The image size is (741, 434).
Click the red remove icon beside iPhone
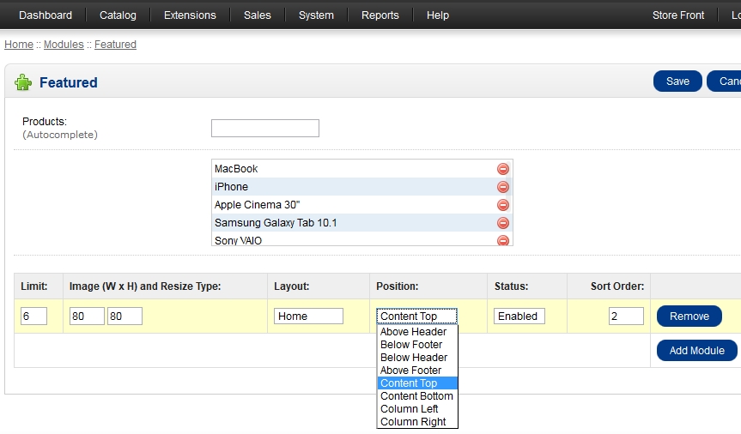[x=503, y=187]
